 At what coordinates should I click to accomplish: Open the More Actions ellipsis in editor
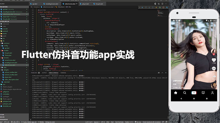(x=166, y=4)
